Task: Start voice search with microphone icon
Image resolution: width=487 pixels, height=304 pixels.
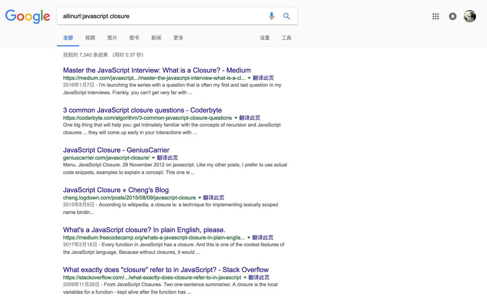Action: coord(271,16)
